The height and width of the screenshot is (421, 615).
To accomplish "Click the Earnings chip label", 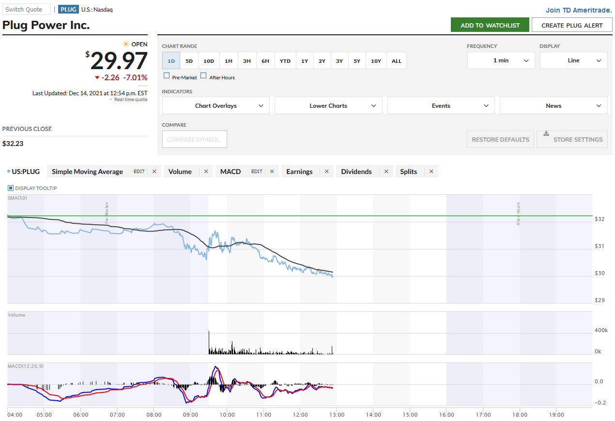I will [x=299, y=172].
